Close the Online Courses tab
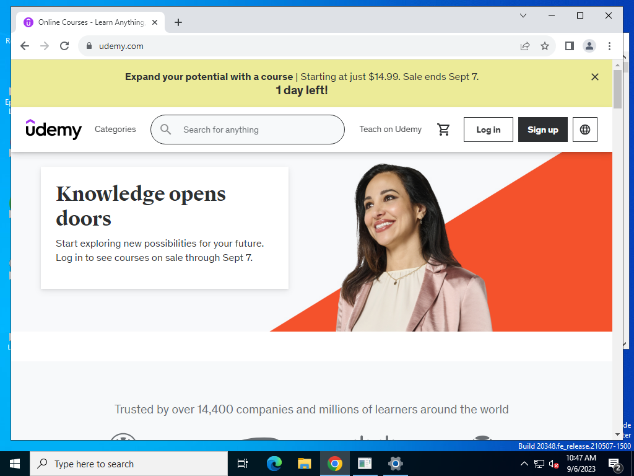This screenshot has height=476, width=634. pos(155,22)
